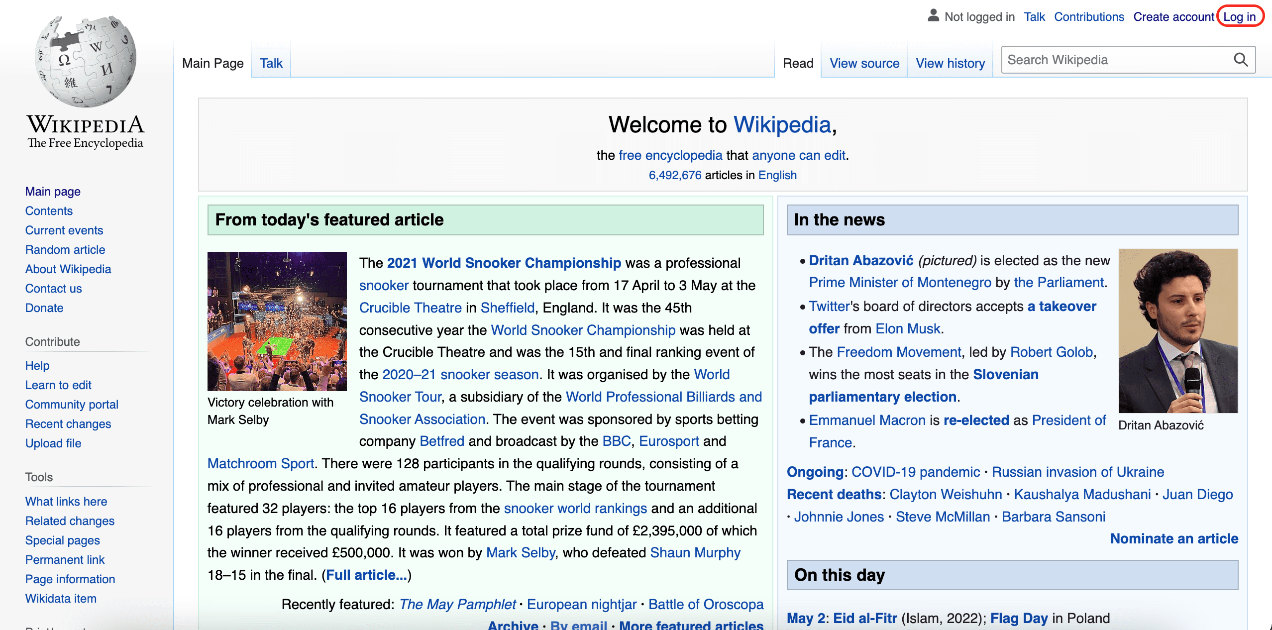Open the Full article link

tap(366, 575)
